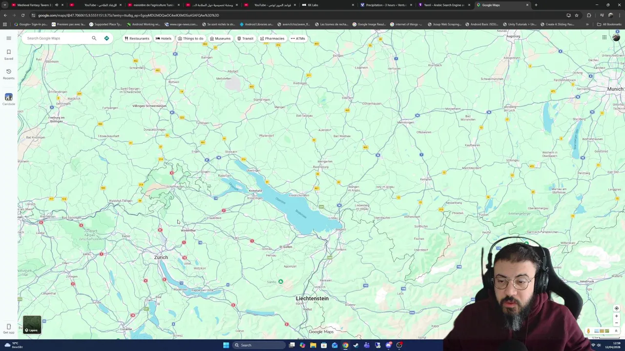
Task: Click the Get app icon in sidebar
Action: [x=9, y=329]
